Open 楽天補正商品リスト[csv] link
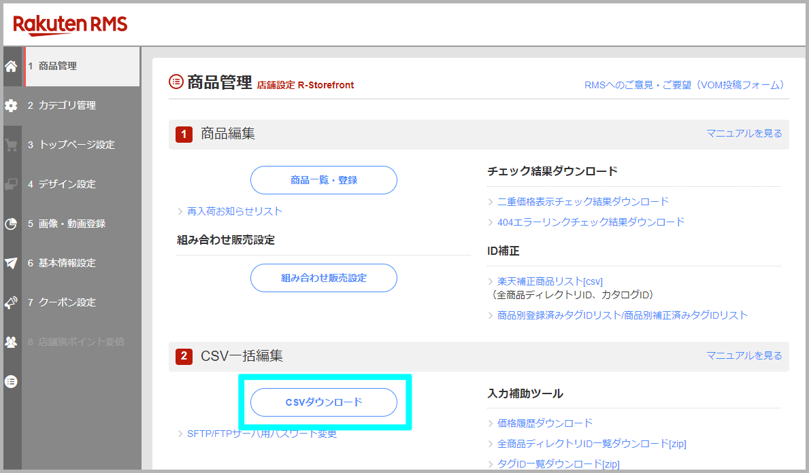809x473 pixels. click(550, 281)
